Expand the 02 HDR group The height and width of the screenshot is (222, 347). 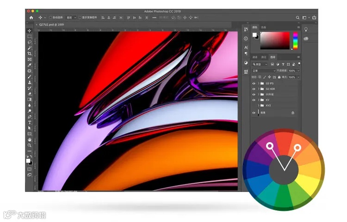pyautogui.click(x=259, y=89)
